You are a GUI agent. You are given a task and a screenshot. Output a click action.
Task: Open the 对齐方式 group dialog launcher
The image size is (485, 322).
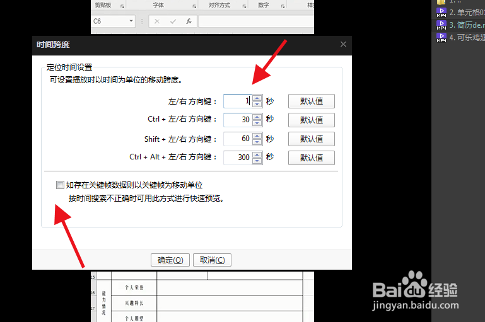tap(244, 6)
